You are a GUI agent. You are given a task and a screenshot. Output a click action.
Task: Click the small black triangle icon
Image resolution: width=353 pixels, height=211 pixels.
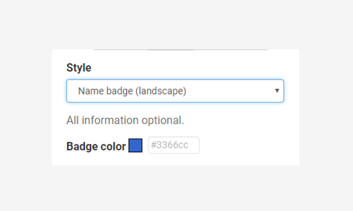pyautogui.click(x=277, y=91)
